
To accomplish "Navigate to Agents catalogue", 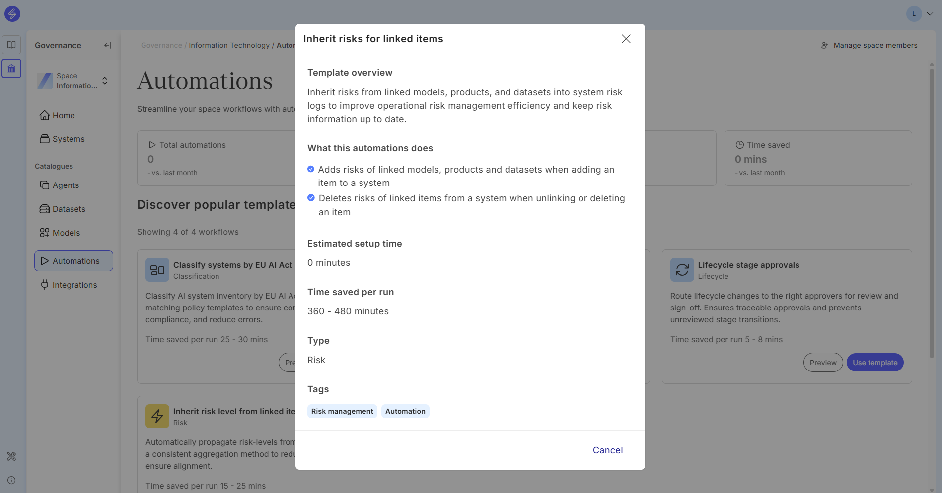I will tap(66, 185).
